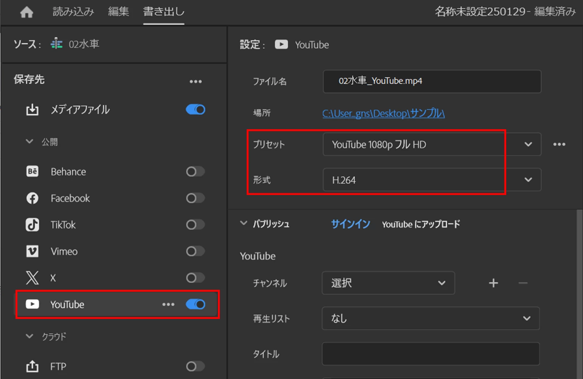Open the YouTube destination more options

point(168,304)
